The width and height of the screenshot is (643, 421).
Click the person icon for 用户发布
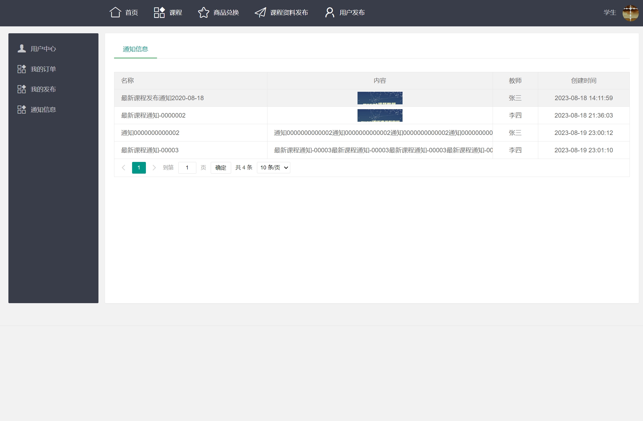[x=330, y=12]
